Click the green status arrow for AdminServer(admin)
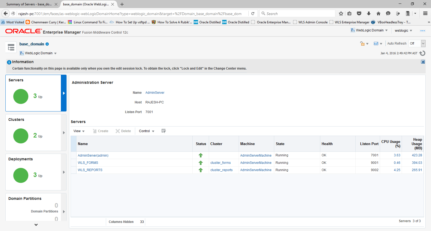Screen dimensions: 431x231 click(x=201, y=155)
